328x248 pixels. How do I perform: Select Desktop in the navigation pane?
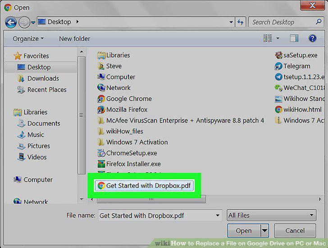coord(41,67)
